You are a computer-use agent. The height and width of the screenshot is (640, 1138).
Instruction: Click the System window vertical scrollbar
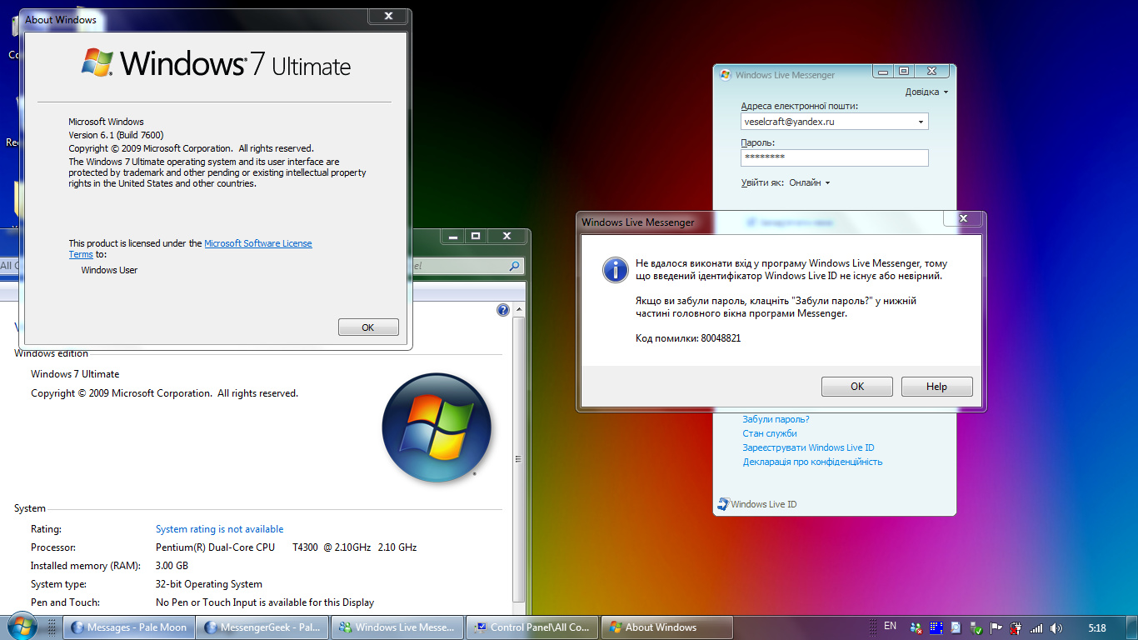(518, 458)
